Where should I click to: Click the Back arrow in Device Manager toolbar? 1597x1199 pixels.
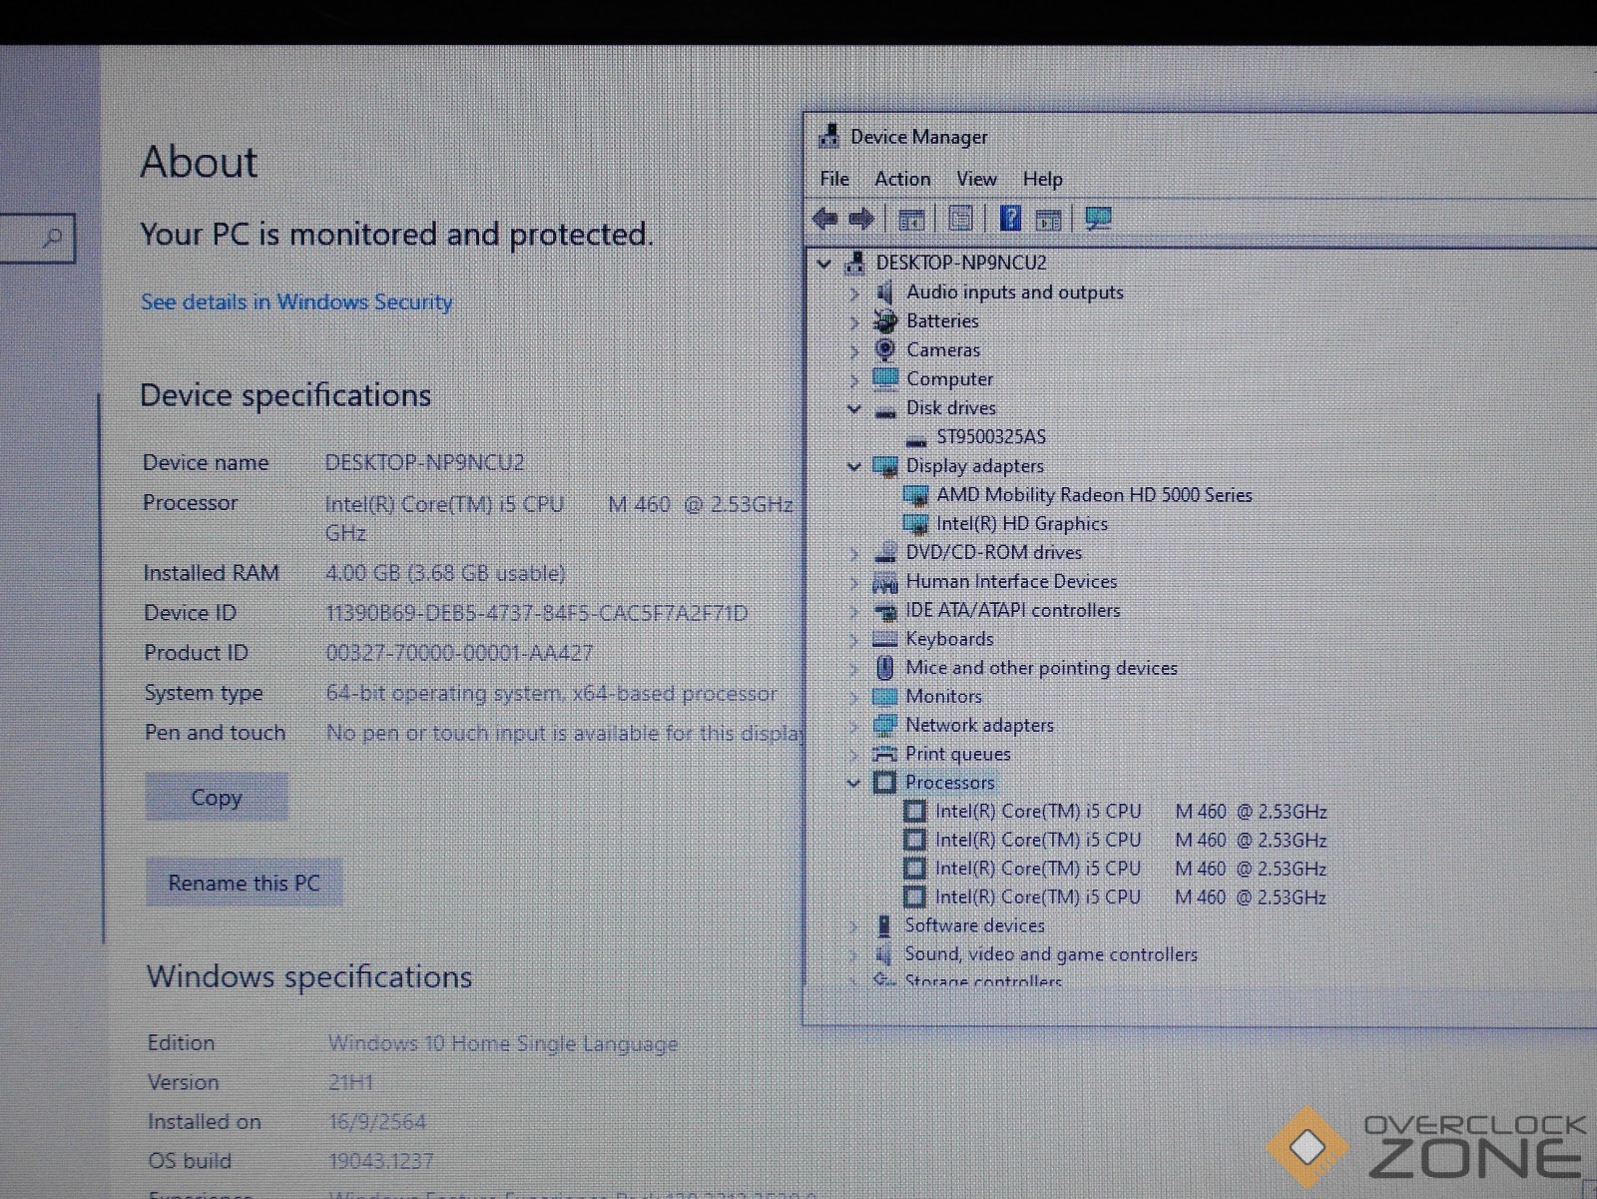(x=824, y=219)
